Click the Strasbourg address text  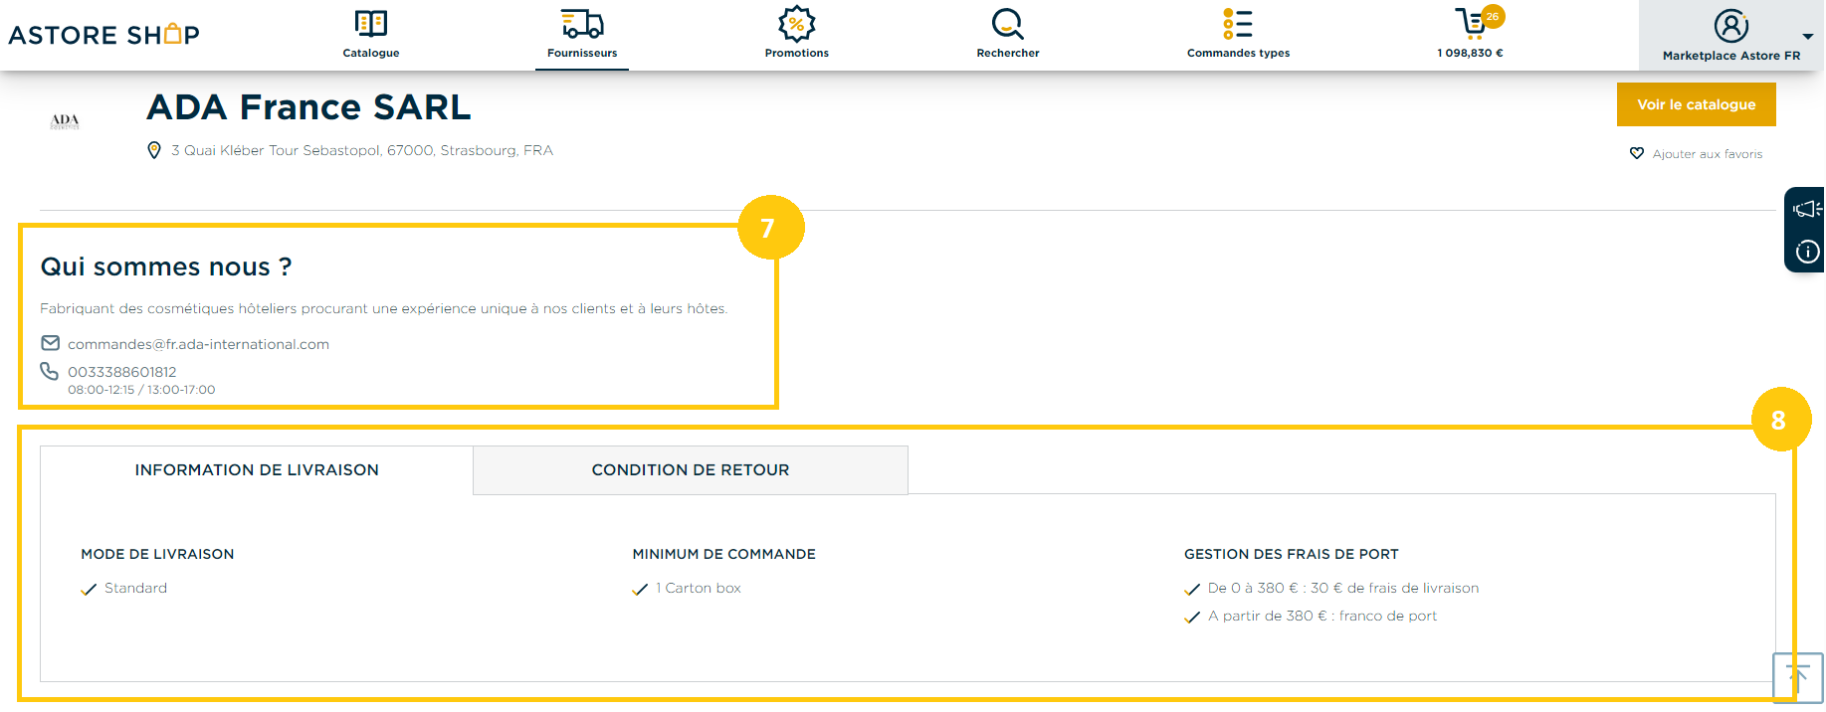[362, 150]
